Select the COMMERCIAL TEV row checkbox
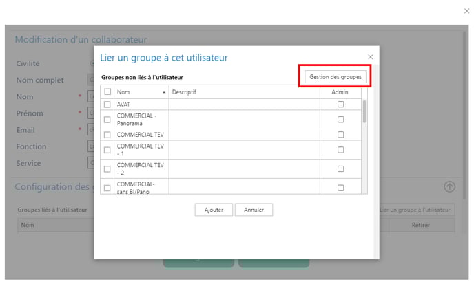This screenshot has height=284, width=474. [x=107, y=135]
